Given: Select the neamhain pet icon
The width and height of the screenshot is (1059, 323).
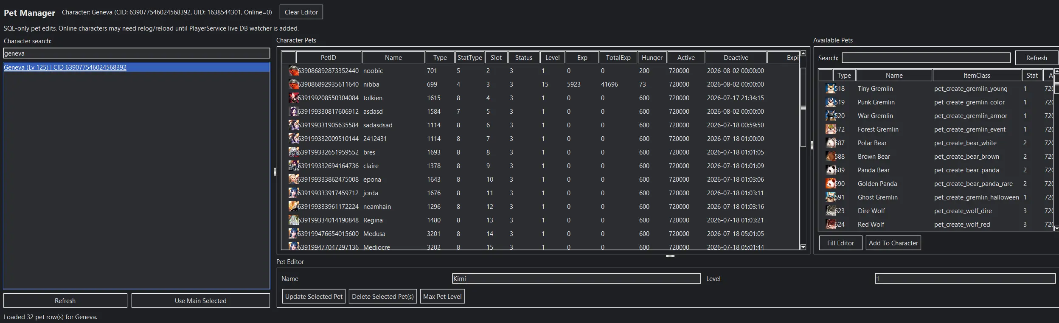Looking at the screenshot, I should pyautogui.click(x=293, y=207).
